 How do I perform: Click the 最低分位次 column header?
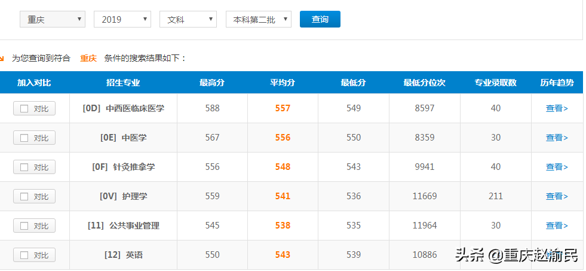coord(424,83)
